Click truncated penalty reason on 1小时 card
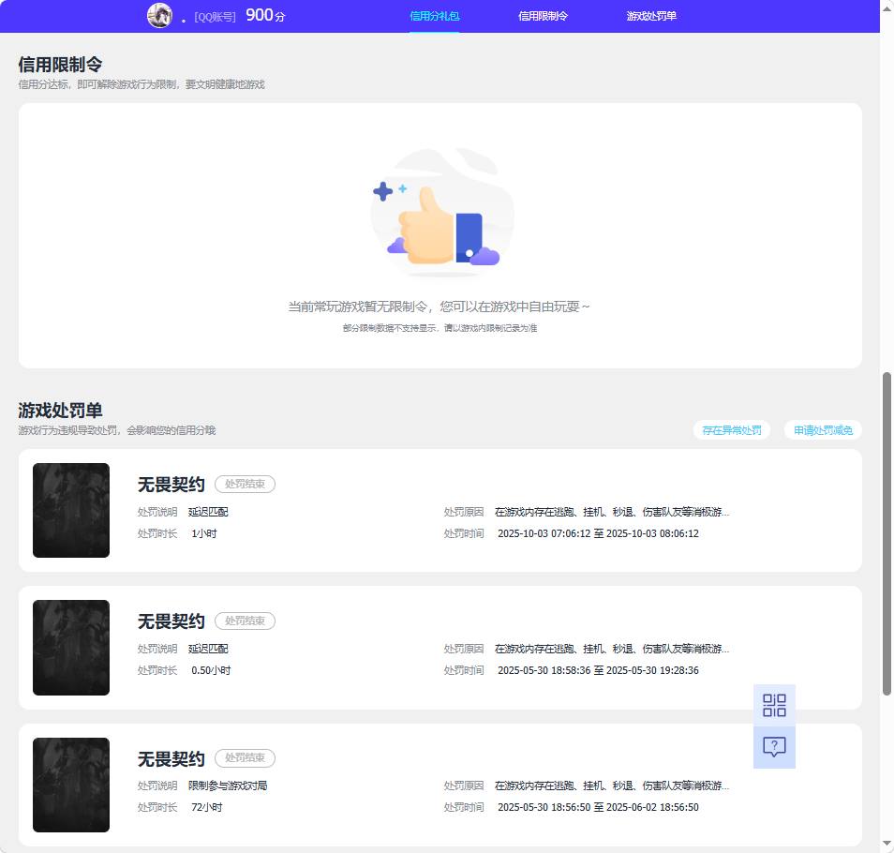Screen dimensions: 894x853 pyautogui.click(x=612, y=512)
